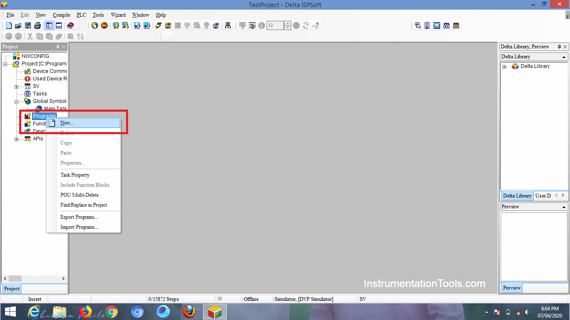Click the upload from PLC icon with up arrow
The width and height of the screenshot is (570, 320).
point(116,25)
